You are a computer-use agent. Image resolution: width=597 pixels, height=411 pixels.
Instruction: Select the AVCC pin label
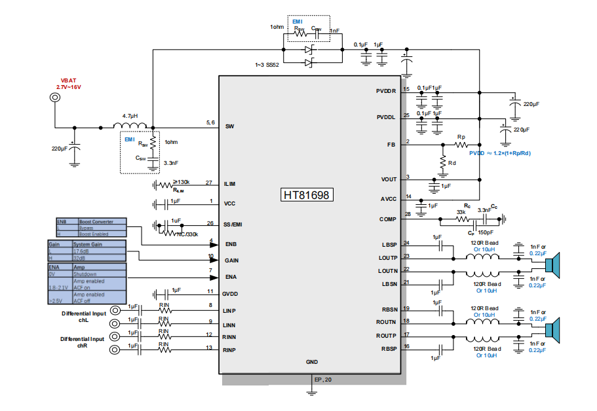tap(389, 199)
